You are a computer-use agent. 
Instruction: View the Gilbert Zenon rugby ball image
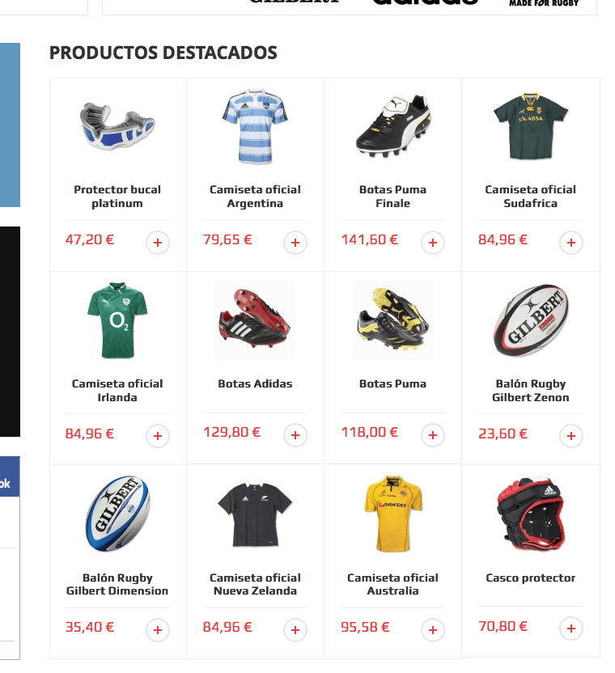pyautogui.click(x=531, y=320)
